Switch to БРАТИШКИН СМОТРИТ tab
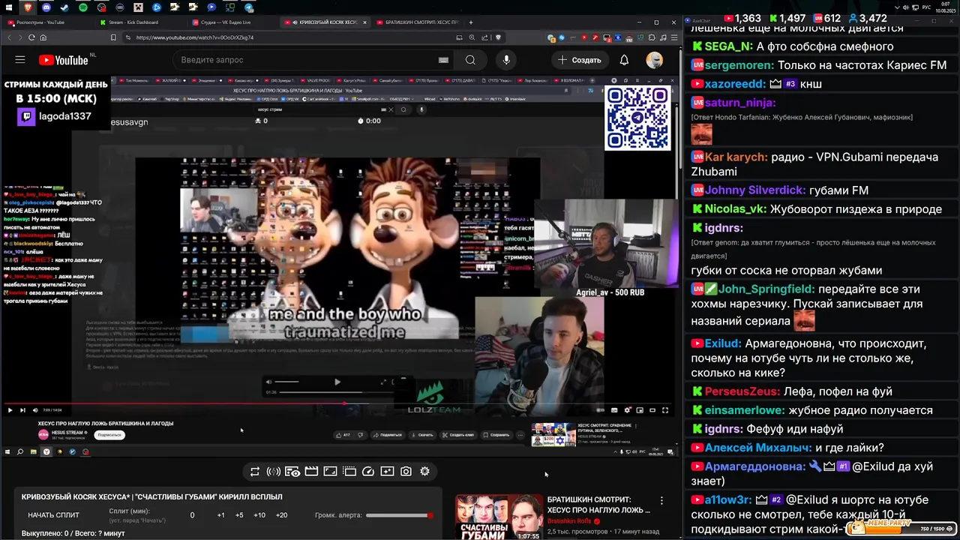 [418, 22]
